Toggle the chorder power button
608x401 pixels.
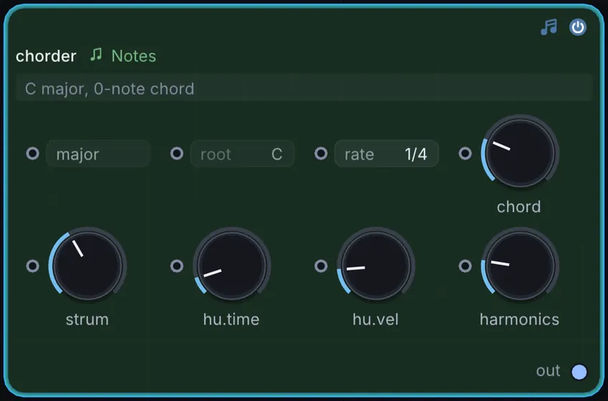coord(578,27)
